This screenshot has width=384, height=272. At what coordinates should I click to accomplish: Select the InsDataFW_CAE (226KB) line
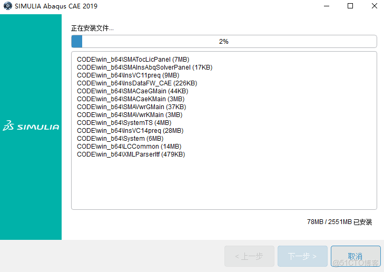(x=137, y=83)
